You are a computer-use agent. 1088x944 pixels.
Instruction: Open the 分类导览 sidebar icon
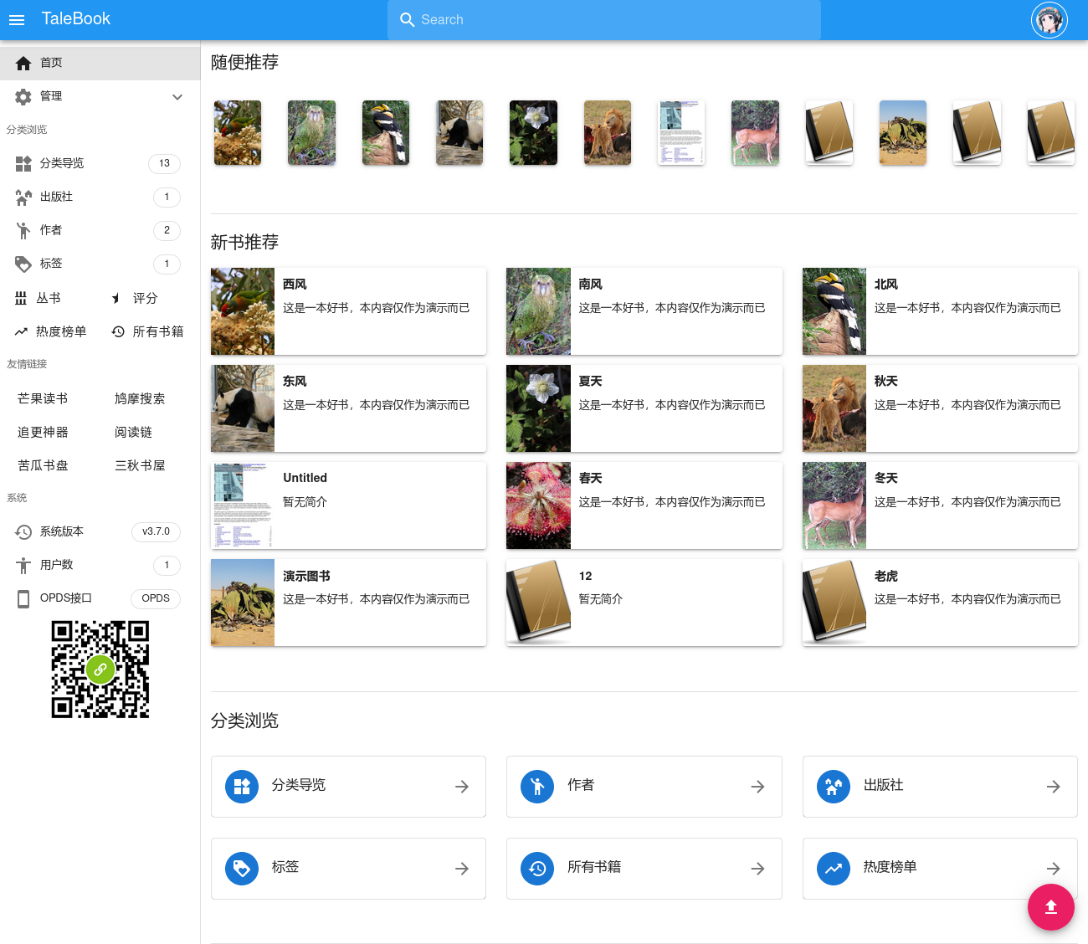[x=23, y=163]
